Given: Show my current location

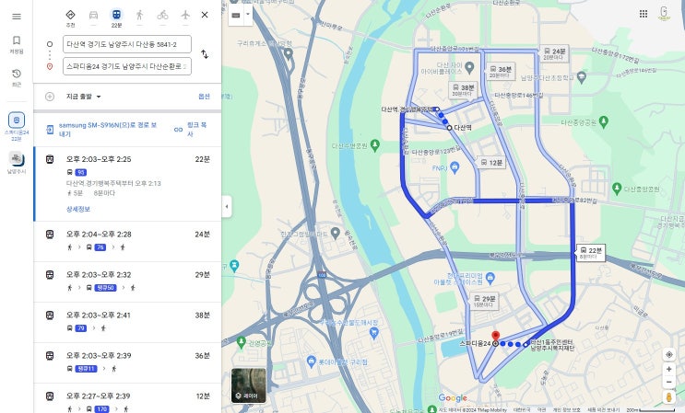Looking at the screenshot, I should 668,355.
